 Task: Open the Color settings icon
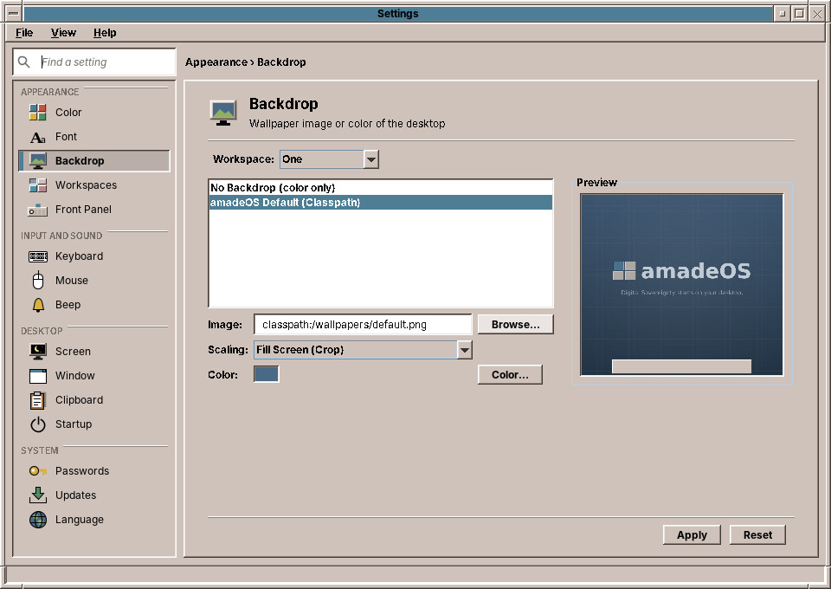coord(37,113)
